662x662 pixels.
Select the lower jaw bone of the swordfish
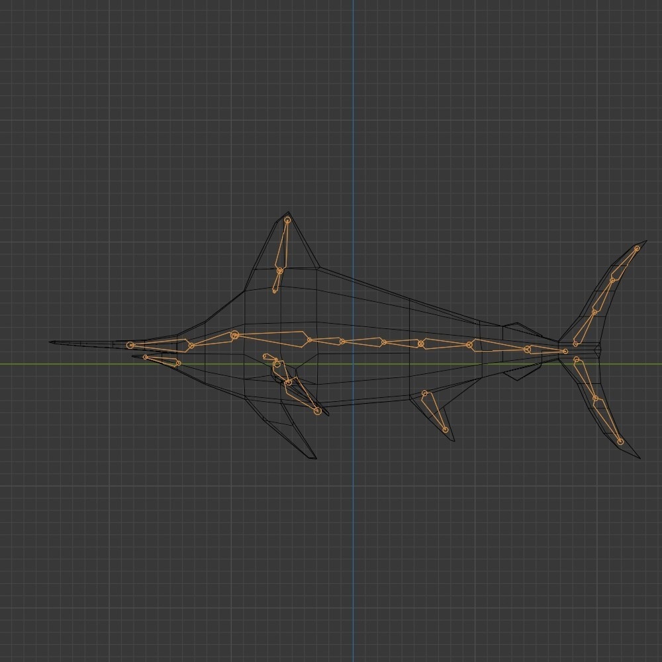pos(162,359)
